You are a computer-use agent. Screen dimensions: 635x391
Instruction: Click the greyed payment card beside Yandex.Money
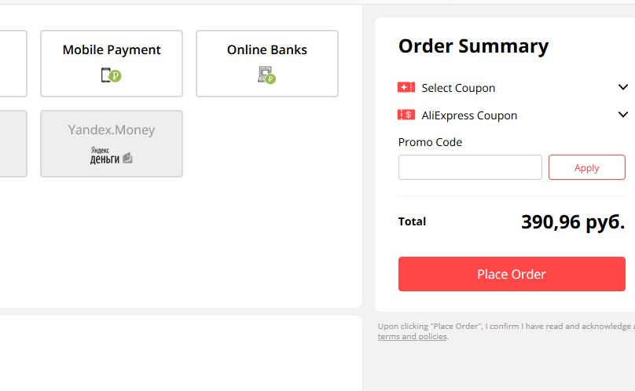pos(13,144)
